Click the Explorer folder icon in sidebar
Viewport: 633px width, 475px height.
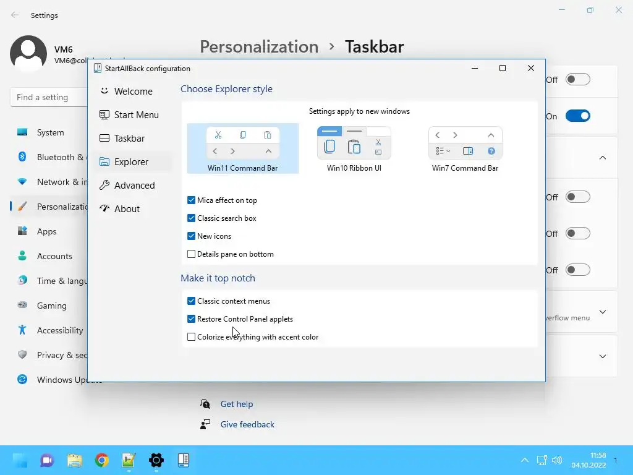[104, 161]
